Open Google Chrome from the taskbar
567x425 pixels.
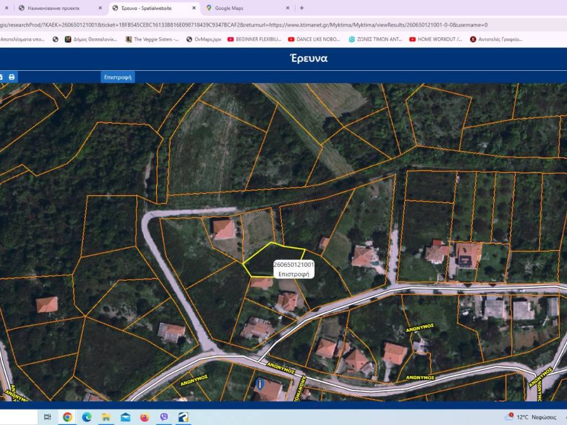click(68, 417)
